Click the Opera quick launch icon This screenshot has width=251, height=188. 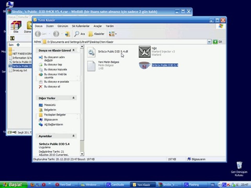44,185
